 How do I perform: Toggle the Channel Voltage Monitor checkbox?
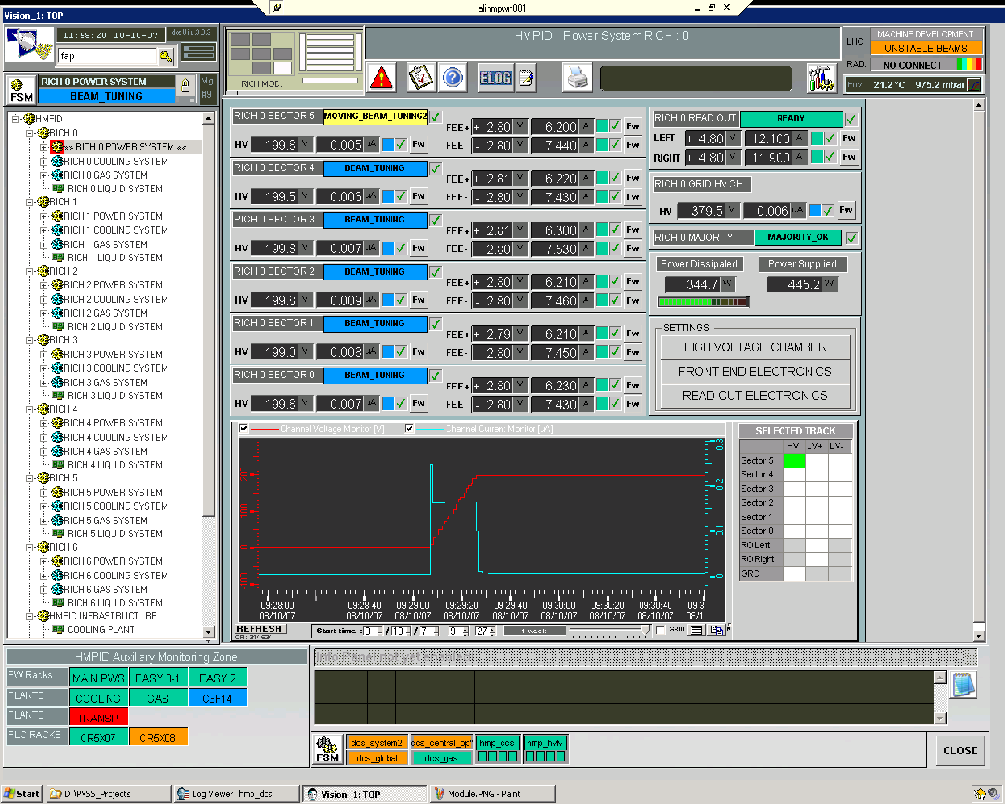[243, 429]
